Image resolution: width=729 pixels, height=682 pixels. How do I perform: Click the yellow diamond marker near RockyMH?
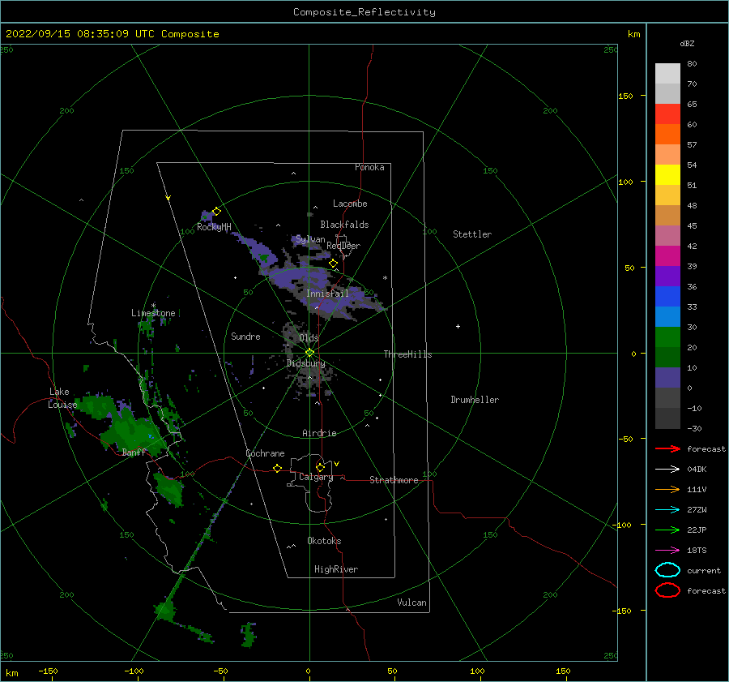tap(216, 212)
